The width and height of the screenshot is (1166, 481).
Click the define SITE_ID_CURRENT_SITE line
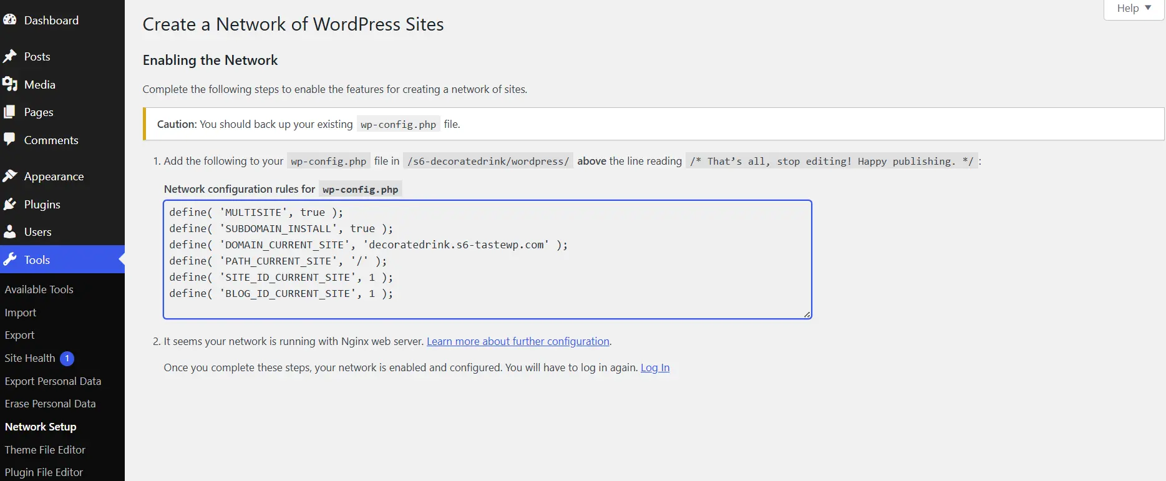pyautogui.click(x=281, y=277)
